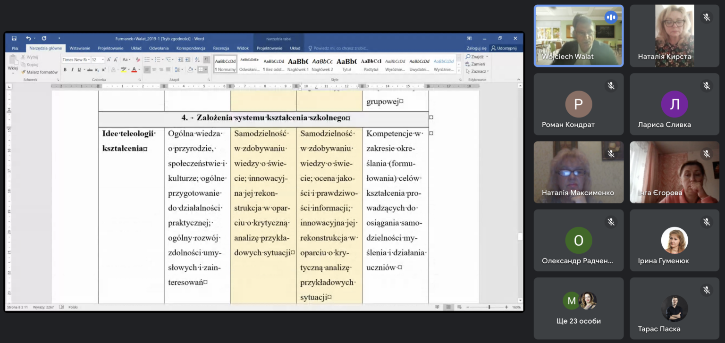Click the Sort (A-Z) icon

[197, 60]
